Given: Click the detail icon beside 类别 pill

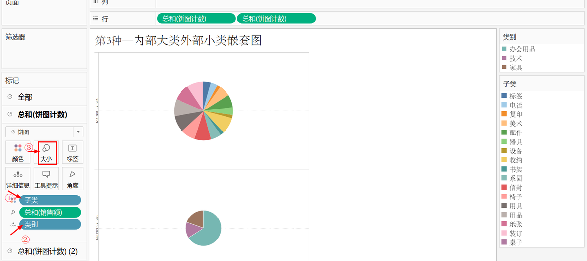Looking at the screenshot, I should point(13,224).
